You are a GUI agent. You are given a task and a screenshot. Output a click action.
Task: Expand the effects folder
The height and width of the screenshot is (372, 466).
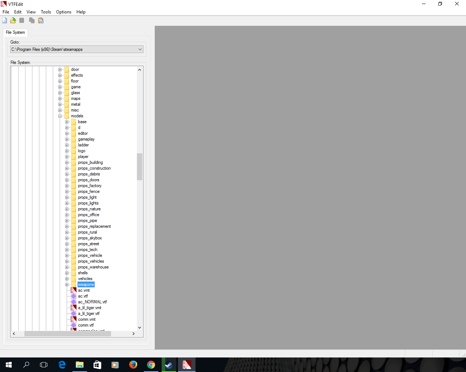[x=60, y=76]
